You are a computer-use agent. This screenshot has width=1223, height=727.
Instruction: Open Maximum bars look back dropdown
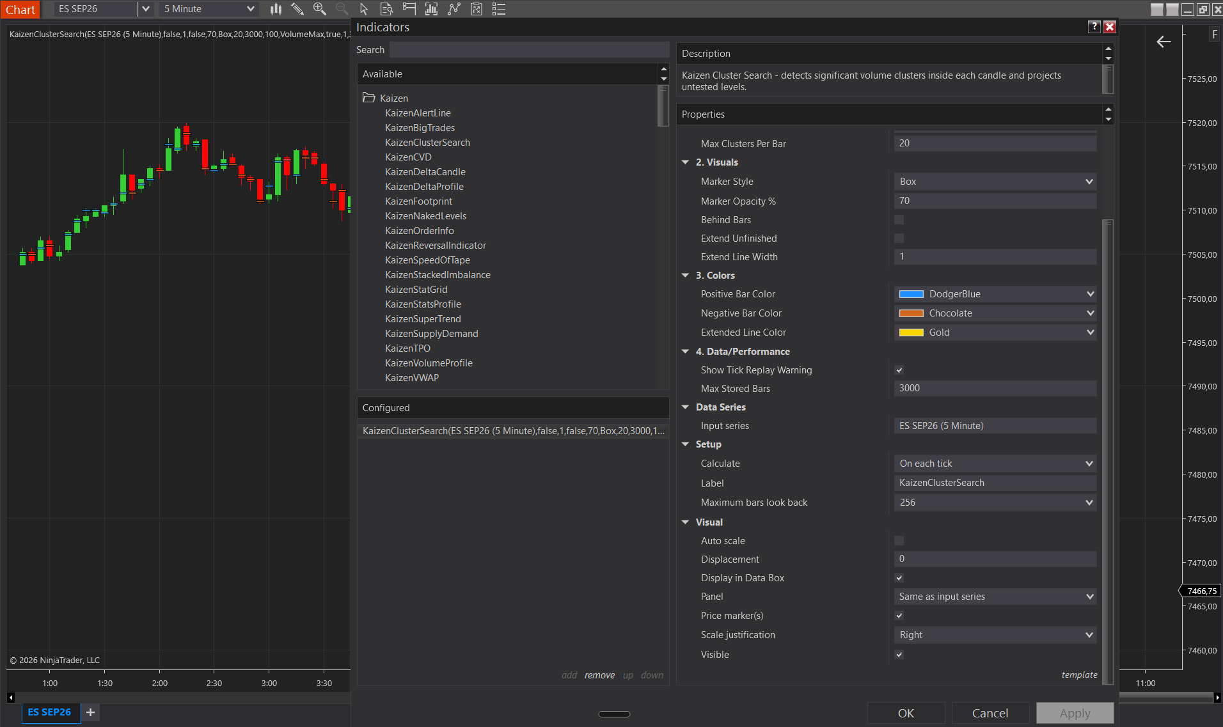[x=995, y=503]
